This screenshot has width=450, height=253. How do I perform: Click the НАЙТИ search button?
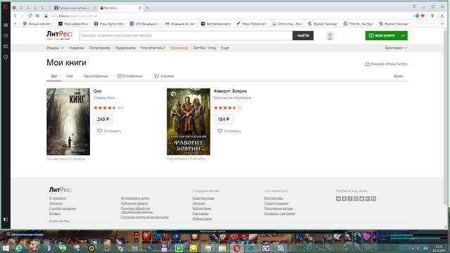tap(303, 36)
